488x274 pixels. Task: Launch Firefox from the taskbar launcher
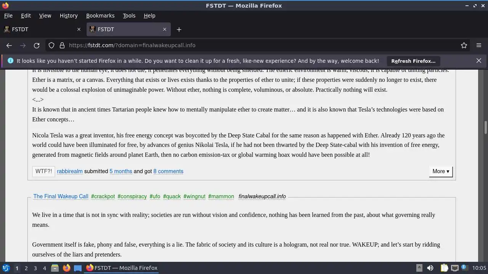coord(66,268)
